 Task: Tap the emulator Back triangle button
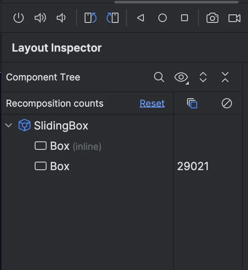[141, 18]
